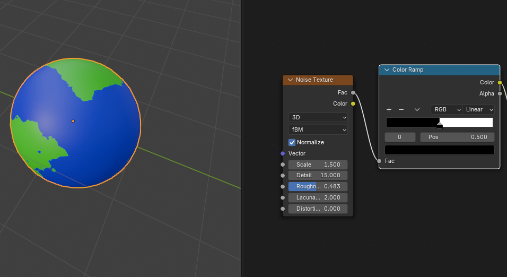Remove the active color stop with minus icon
Image resolution: width=507 pixels, height=277 pixels.
pyautogui.click(x=401, y=109)
